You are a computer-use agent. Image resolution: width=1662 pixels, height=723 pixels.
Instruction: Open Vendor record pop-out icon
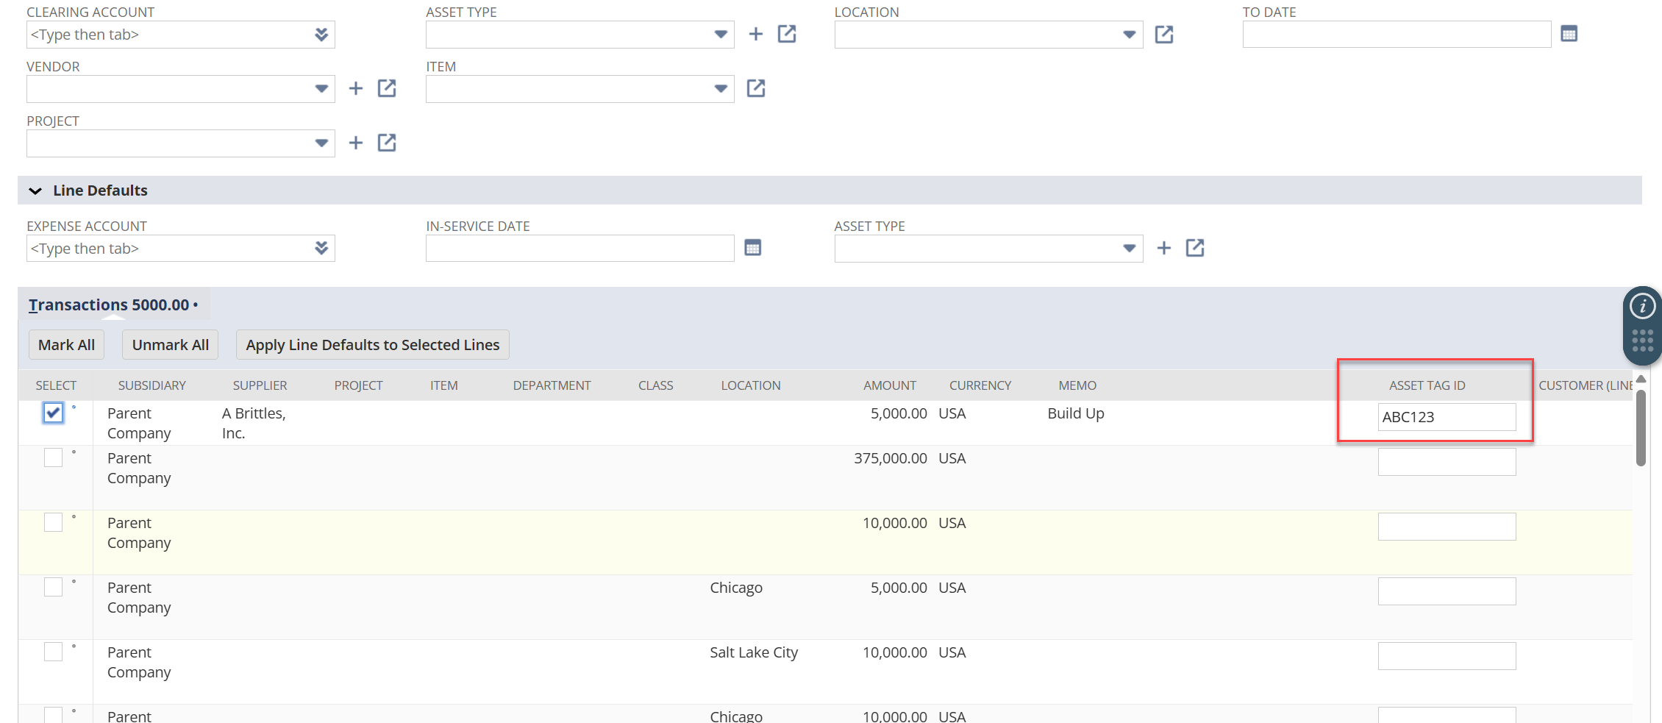pyautogui.click(x=387, y=88)
